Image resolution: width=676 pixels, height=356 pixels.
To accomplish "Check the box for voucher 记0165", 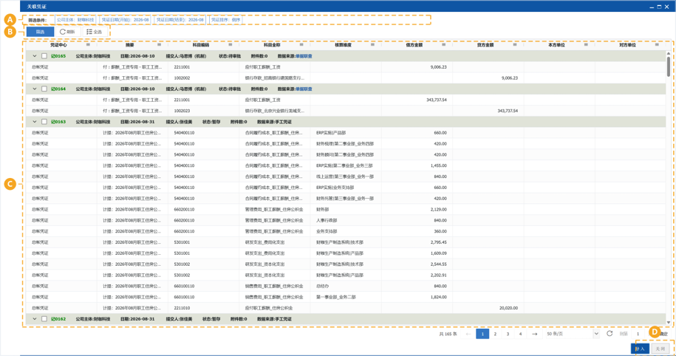I will pyautogui.click(x=44, y=56).
